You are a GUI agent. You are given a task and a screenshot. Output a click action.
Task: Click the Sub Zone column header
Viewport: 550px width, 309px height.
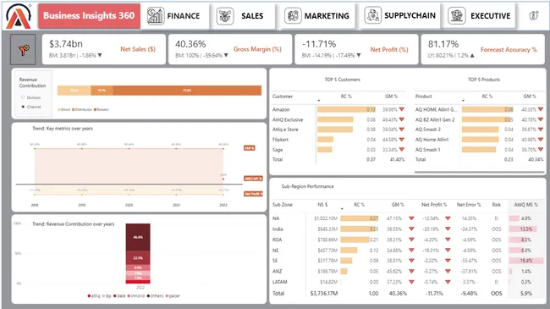(x=283, y=205)
